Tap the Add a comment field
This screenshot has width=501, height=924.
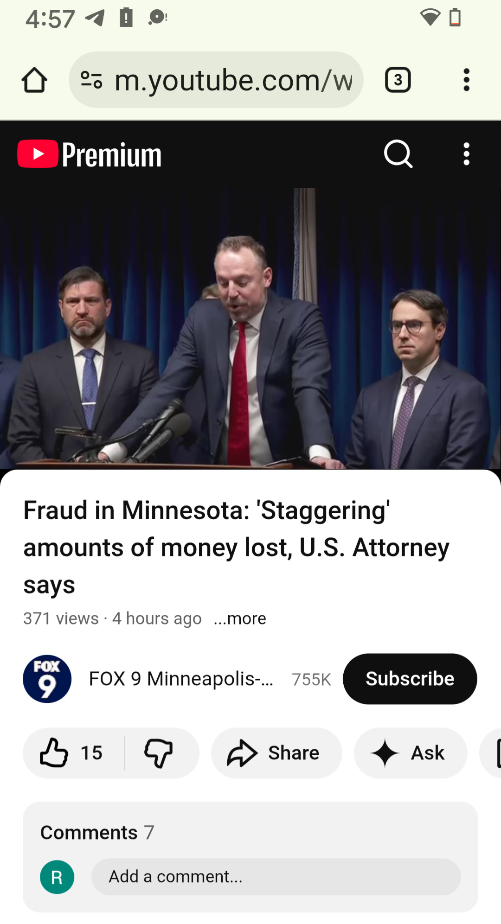coord(276,877)
